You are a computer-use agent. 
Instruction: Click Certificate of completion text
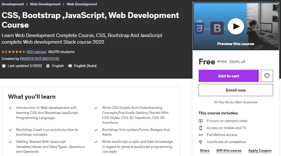(226, 142)
